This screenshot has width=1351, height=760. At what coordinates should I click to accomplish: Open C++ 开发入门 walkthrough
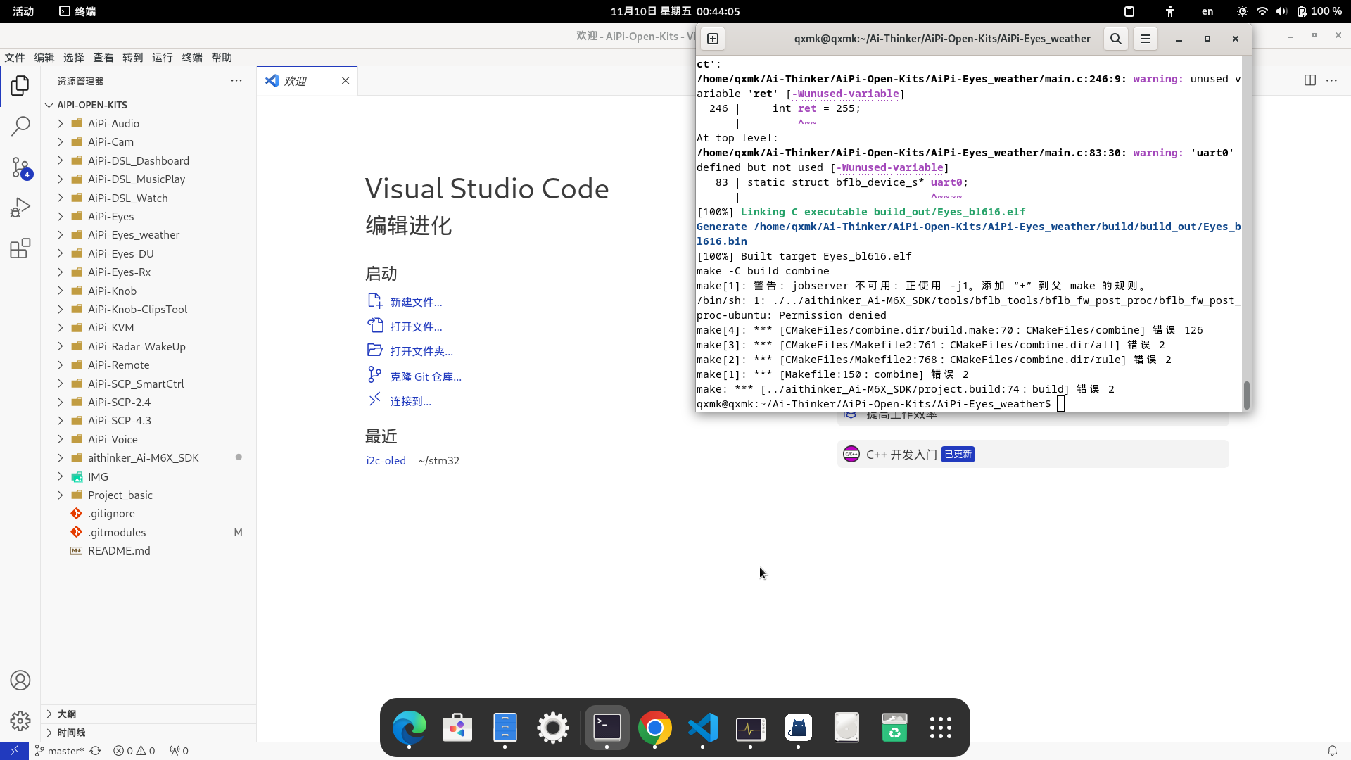click(x=1033, y=454)
